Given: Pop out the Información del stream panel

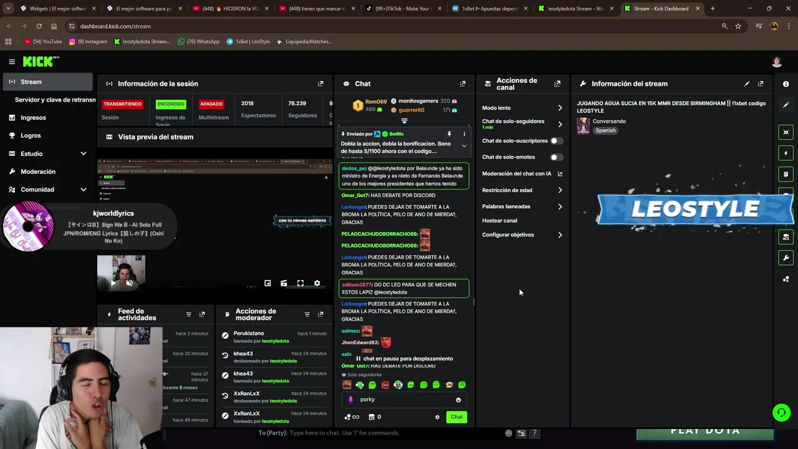Looking at the screenshot, I should coord(761,84).
